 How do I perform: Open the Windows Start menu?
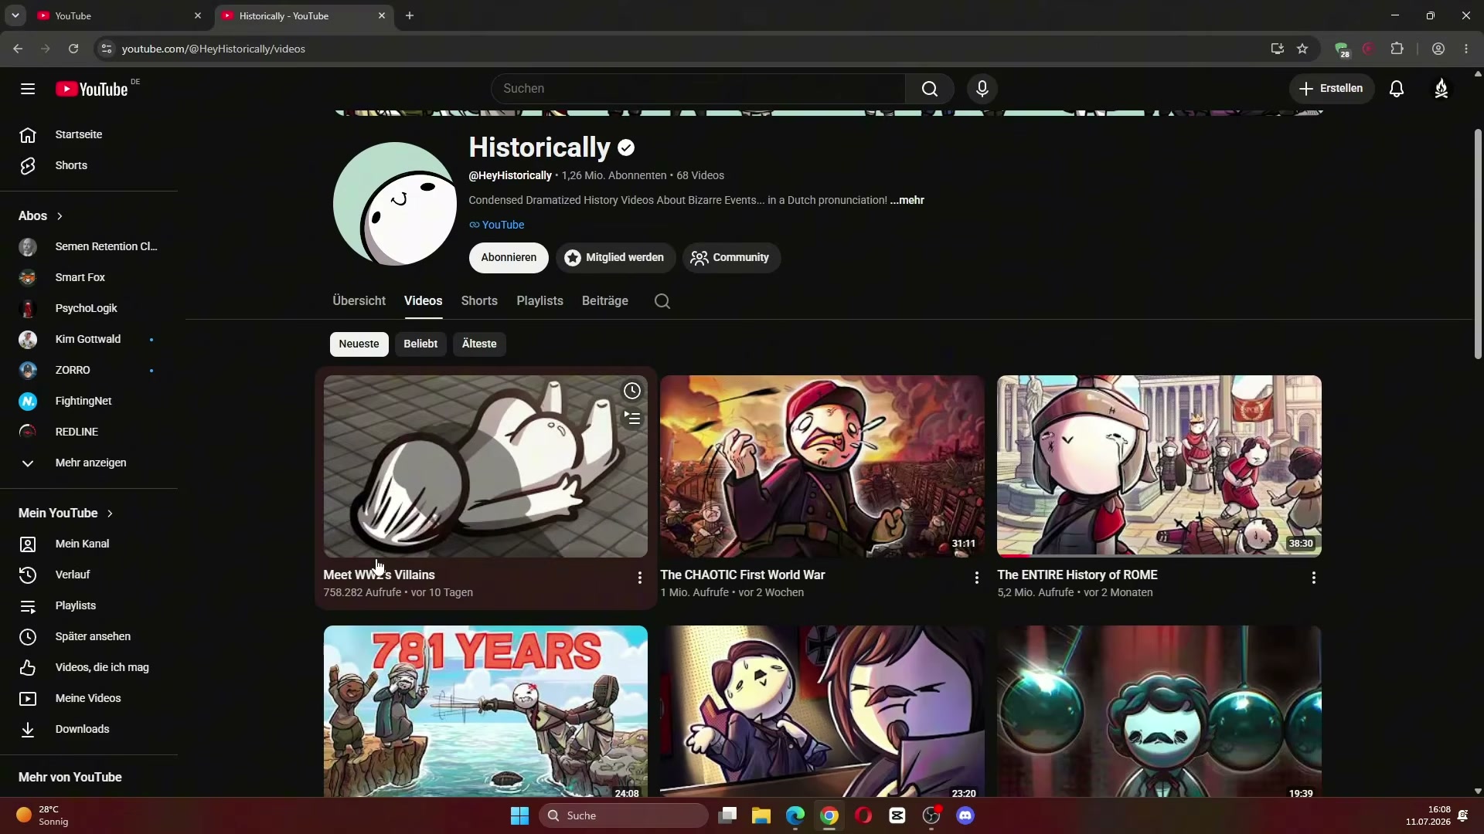click(520, 815)
